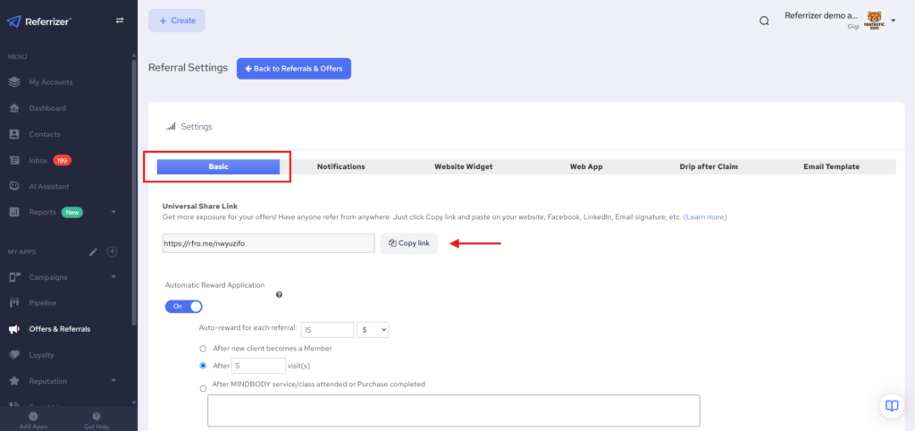Click Back to Referrals & Offers button
The width and height of the screenshot is (915, 431).
294,69
